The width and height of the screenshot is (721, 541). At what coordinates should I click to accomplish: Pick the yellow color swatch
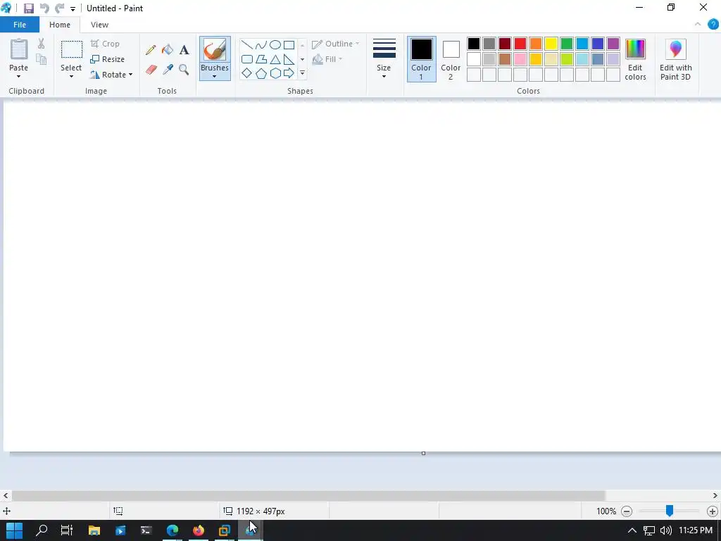tap(551, 44)
